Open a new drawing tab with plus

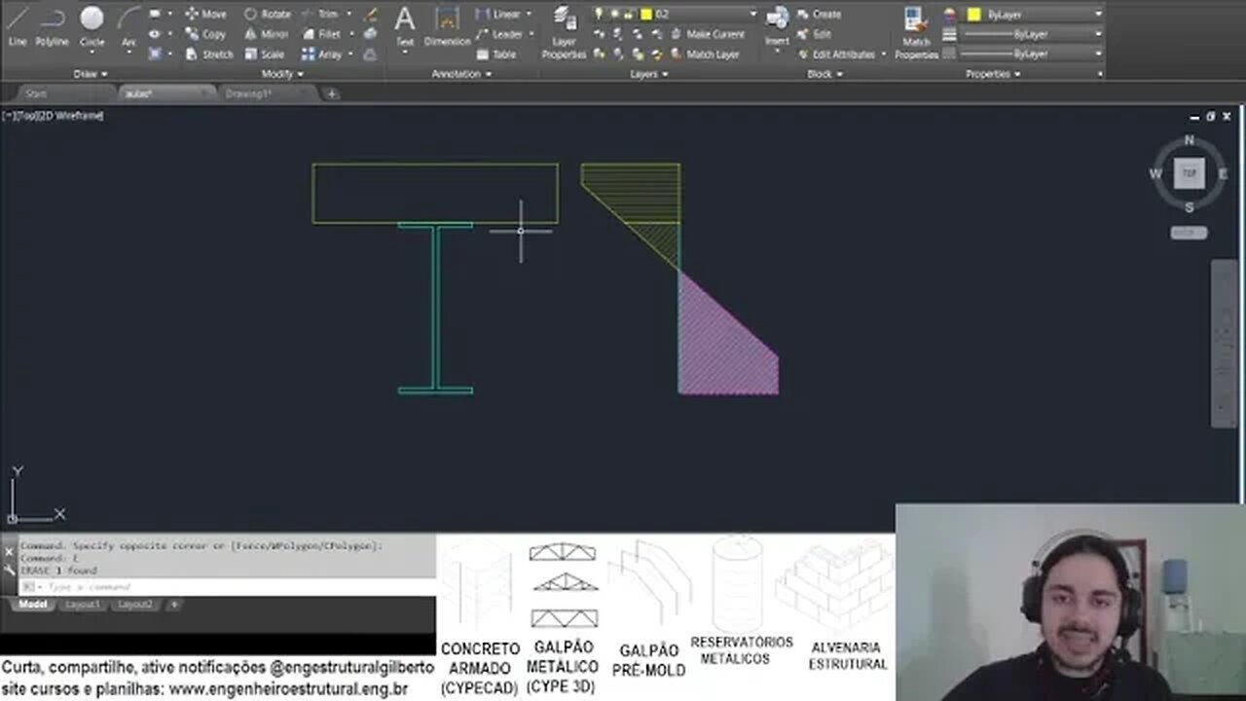tap(332, 93)
